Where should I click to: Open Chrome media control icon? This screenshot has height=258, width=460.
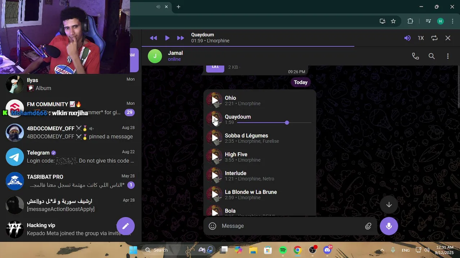click(428, 21)
